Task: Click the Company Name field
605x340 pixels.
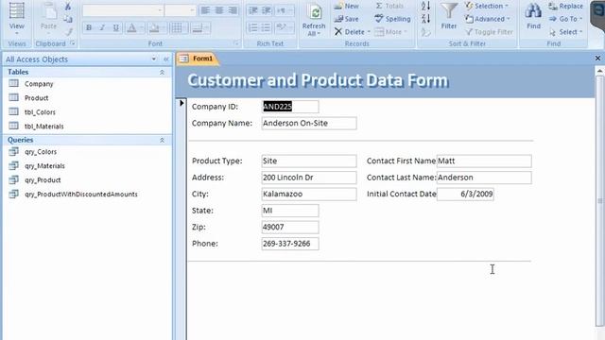Action: click(309, 124)
